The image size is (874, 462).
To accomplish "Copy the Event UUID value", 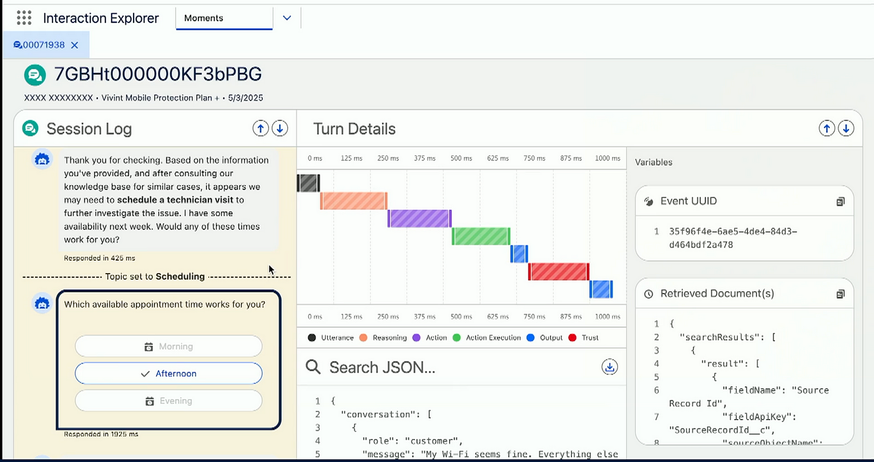I will [x=840, y=201].
